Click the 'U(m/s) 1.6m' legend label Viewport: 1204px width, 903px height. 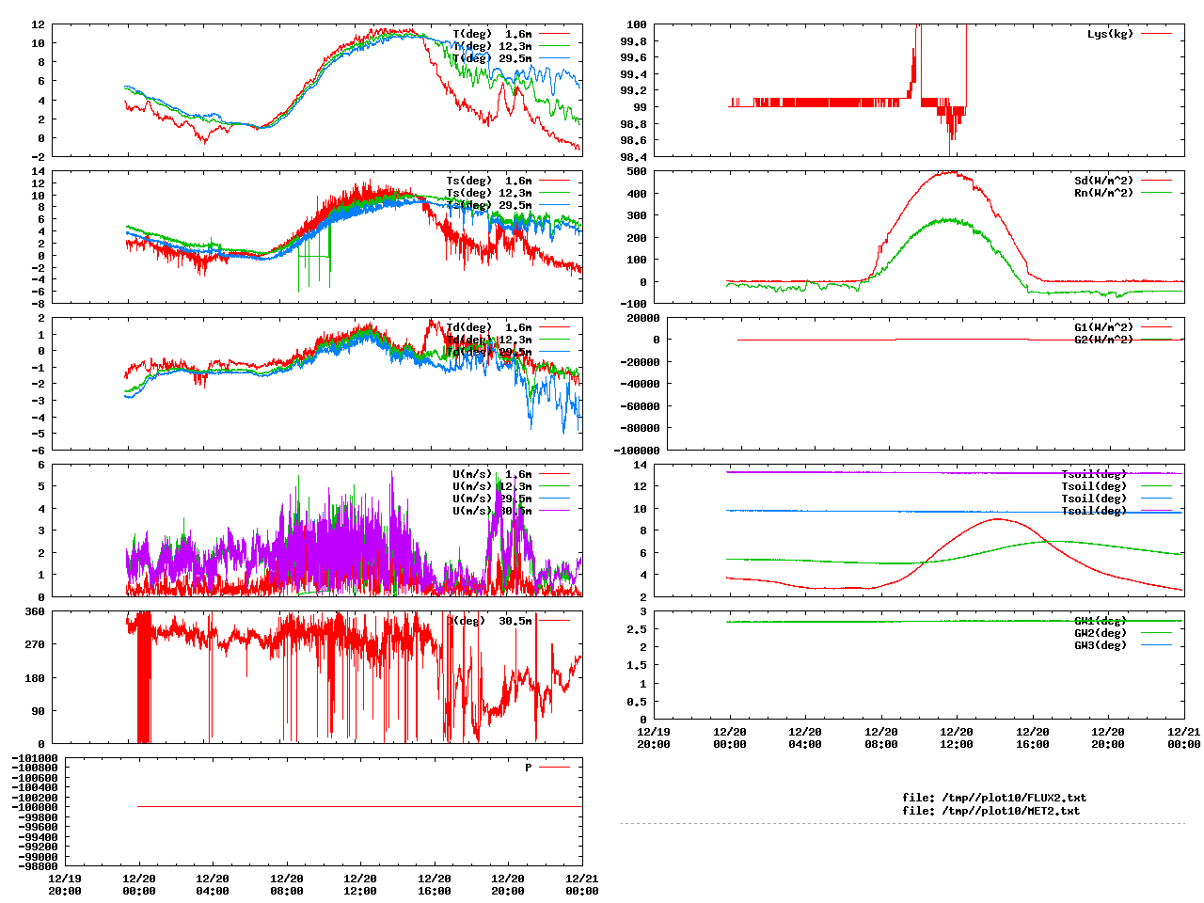click(x=492, y=474)
